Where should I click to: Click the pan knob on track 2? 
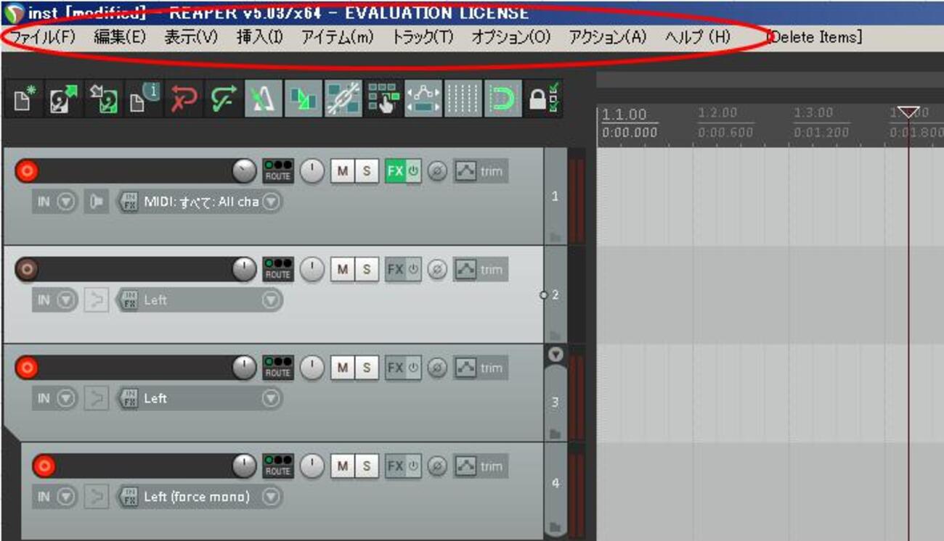312,270
